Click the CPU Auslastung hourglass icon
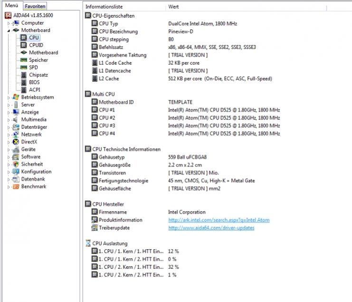 pos(88,243)
